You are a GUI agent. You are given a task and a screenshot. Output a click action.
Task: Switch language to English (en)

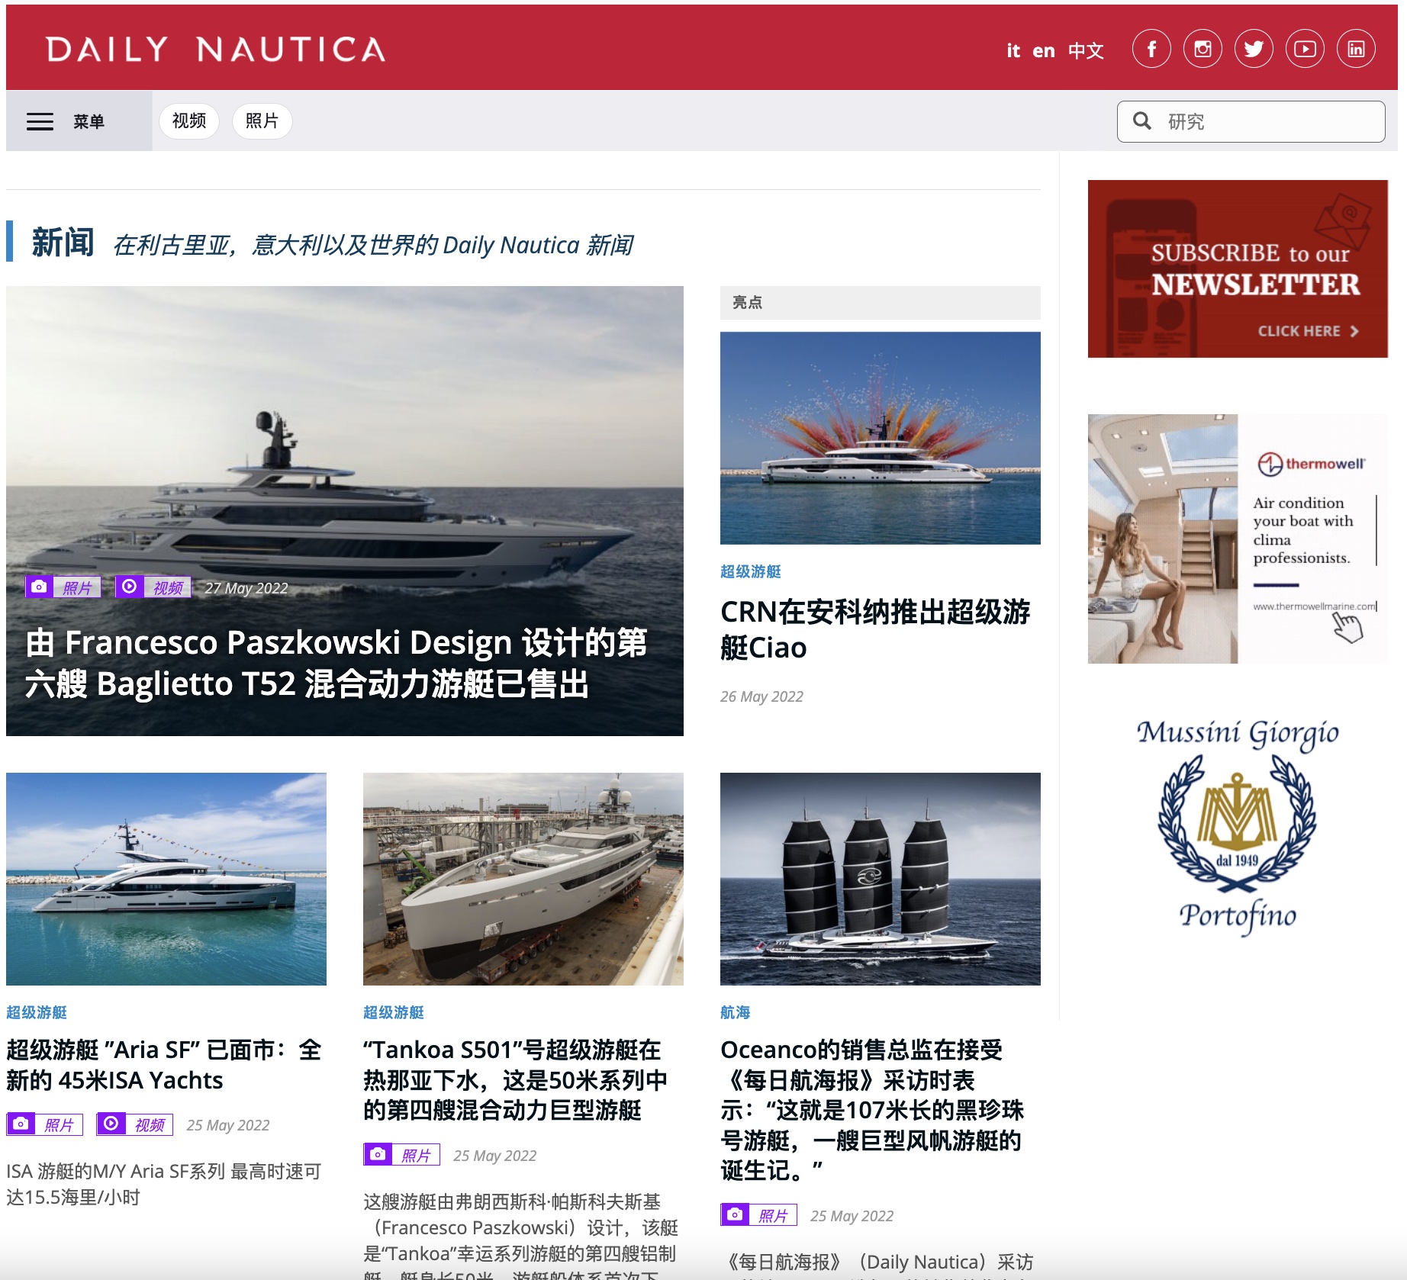[x=1043, y=50]
